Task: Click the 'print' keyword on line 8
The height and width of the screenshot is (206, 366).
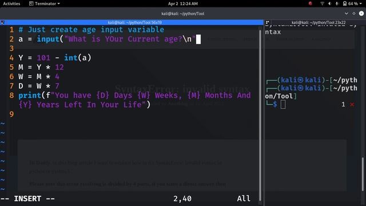Action: click(x=30, y=96)
